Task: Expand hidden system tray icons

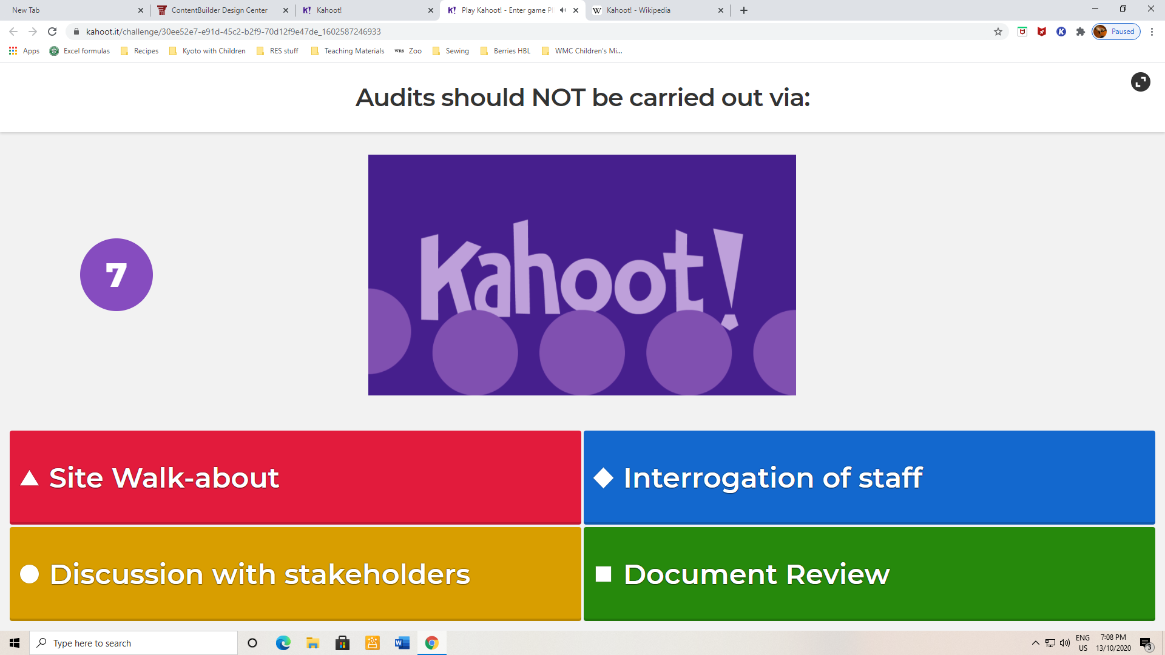Action: tap(1035, 643)
